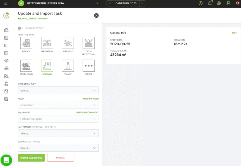Screen dimensions: 241x166
Task: Go to next campaign year
Action: [x=142, y=3]
